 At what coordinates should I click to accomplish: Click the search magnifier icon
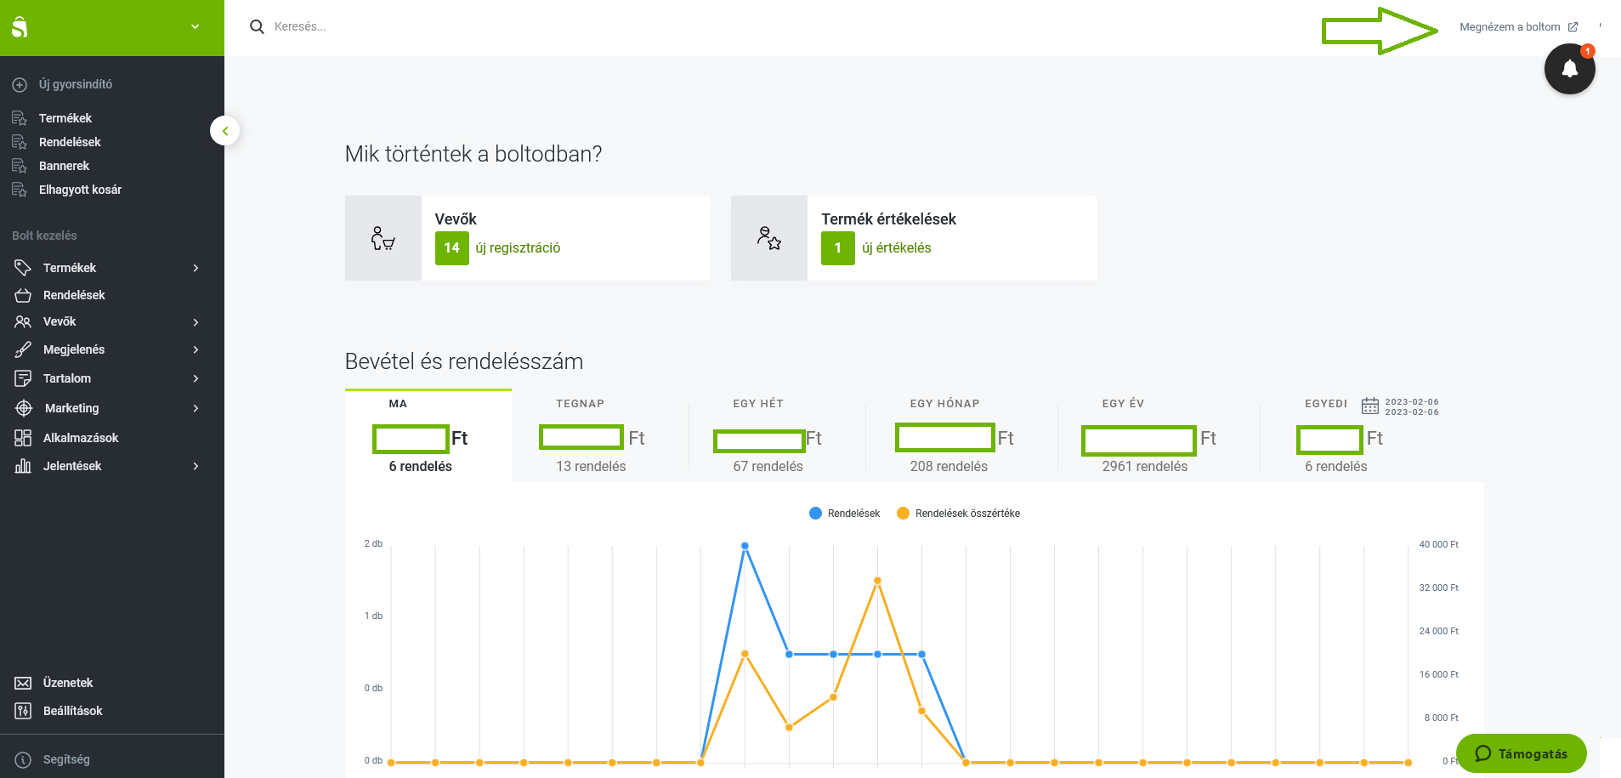click(257, 27)
